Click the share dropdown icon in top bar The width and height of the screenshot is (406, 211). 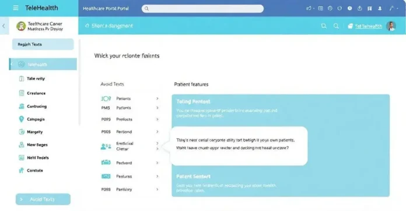[x=310, y=9]
